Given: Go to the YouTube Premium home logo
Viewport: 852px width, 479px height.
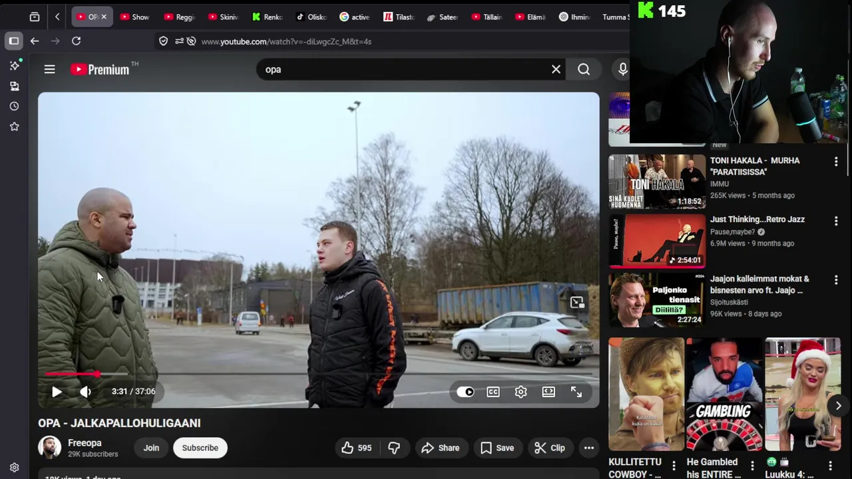Looking at the screenshot, I should [100, 69].
